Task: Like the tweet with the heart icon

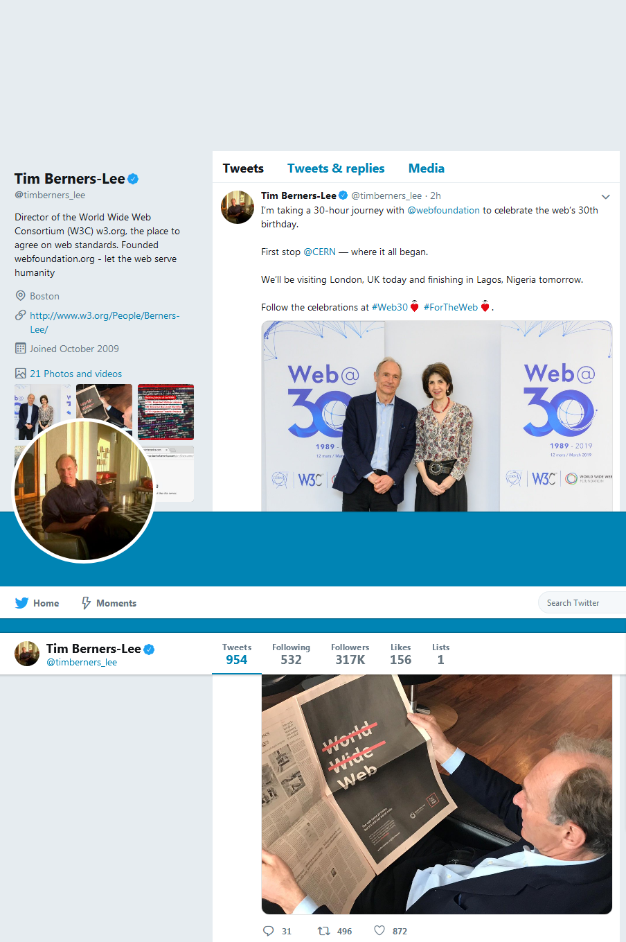Action: point(379,931)
